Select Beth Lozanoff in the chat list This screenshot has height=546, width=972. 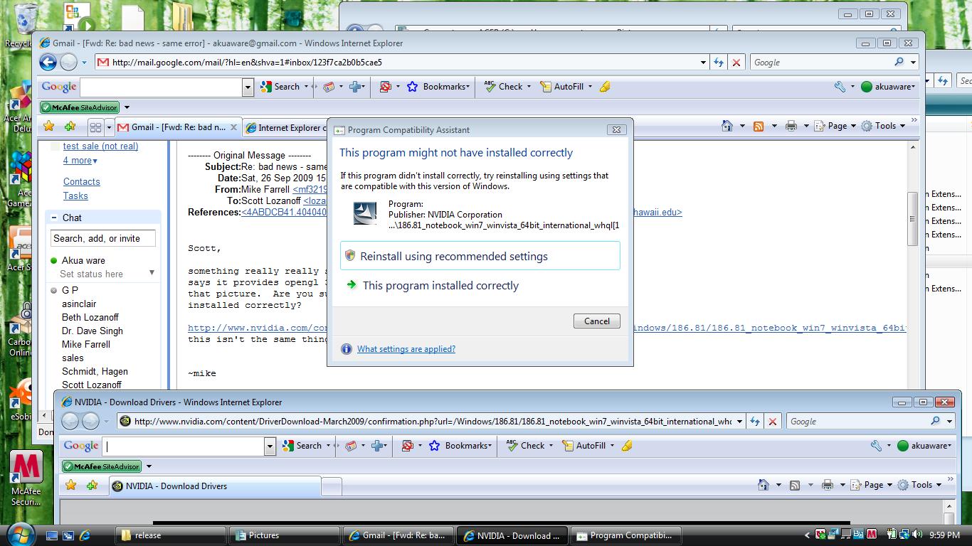pos(90,317)
